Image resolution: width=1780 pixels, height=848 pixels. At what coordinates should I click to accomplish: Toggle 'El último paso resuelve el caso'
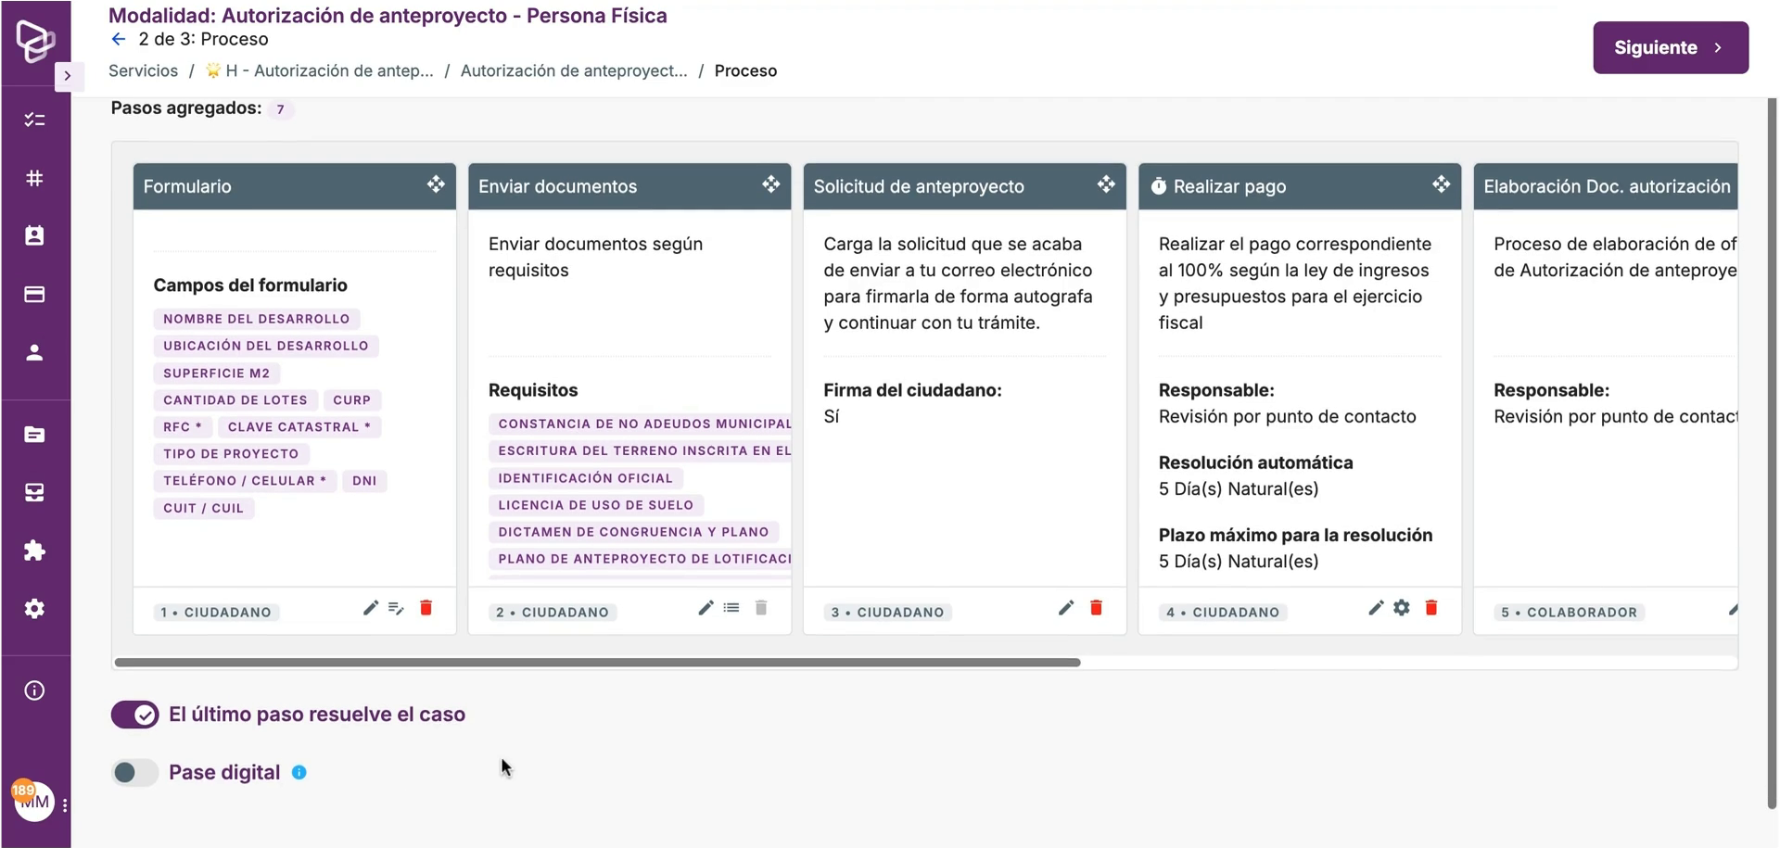pos(135,715)
